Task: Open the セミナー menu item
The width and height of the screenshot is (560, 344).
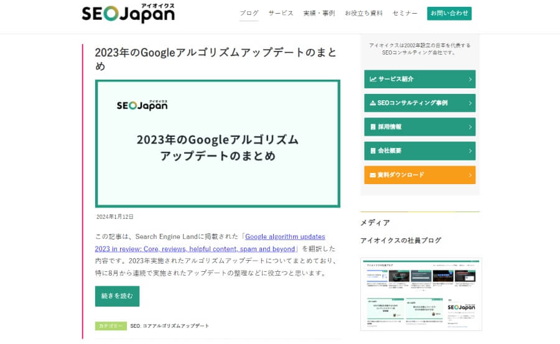Action: [404, 13]
